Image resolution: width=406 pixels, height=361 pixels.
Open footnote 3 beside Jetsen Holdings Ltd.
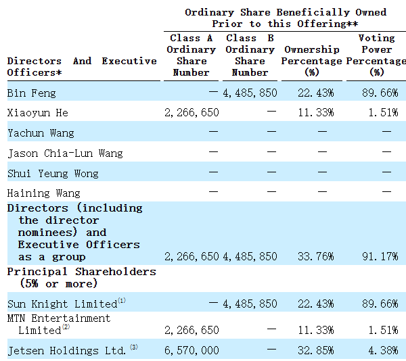click(x=134, y=348)
